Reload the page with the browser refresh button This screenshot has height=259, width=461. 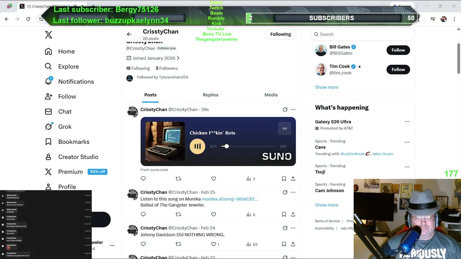click(x=28, y=19)
